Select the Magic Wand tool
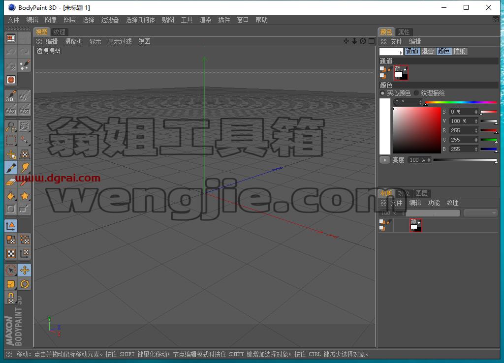Screen dimensions: 504x363 pos(25,140)
